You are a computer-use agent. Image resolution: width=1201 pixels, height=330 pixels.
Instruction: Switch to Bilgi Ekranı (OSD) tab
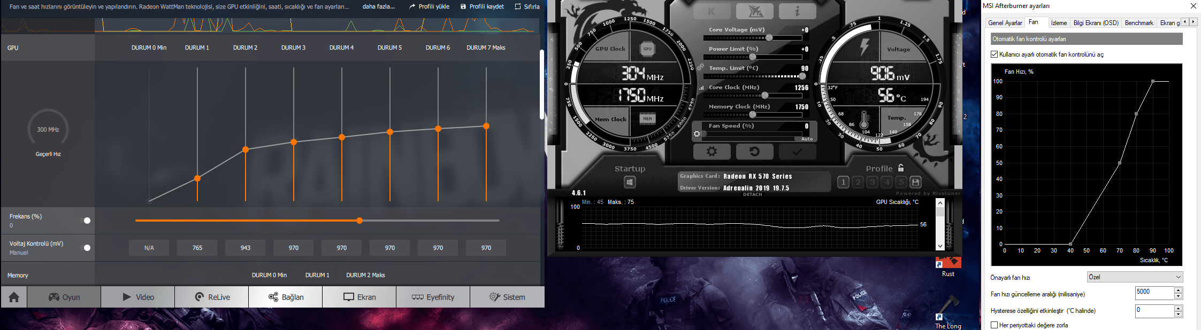pyautogui.click(x=1096, y=23)
